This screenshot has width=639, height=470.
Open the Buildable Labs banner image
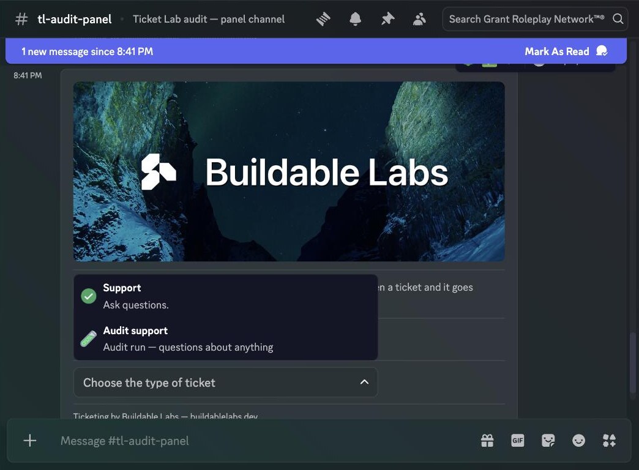click(x=289, y=171)
